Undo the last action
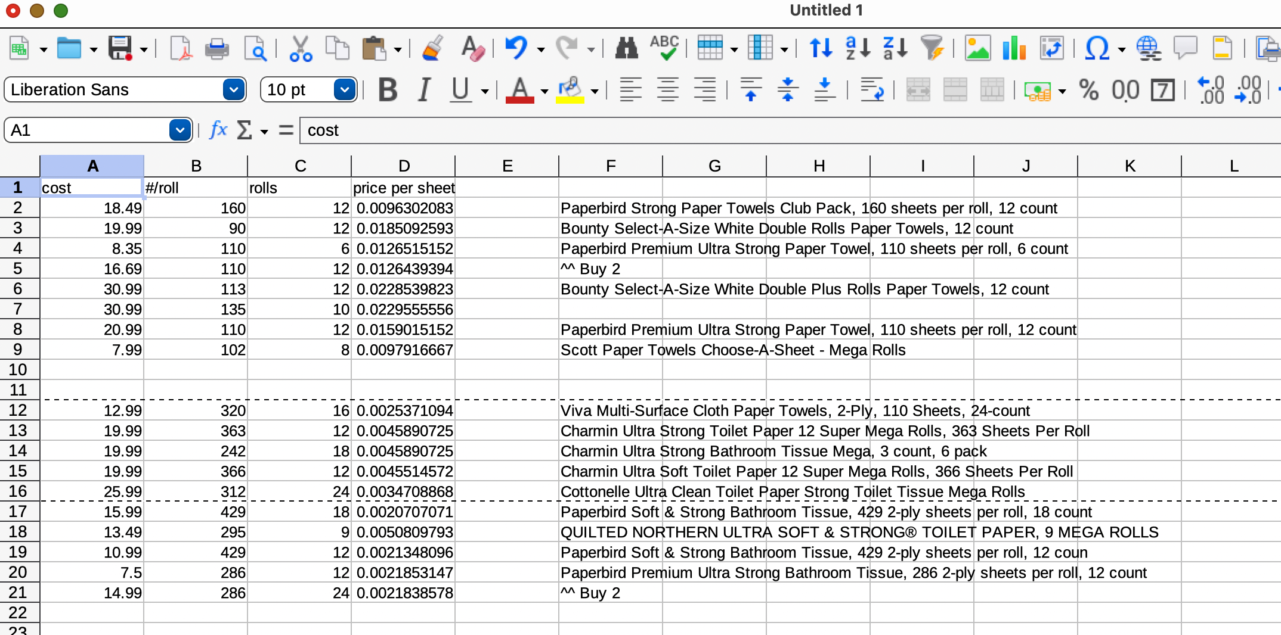This screenshot has height=635, width=1281. 516,48
